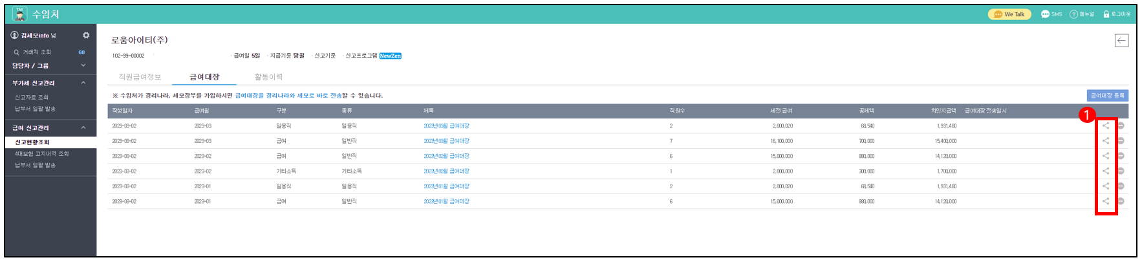
Task: Click the back arrow icon at top right
Action: click(x=1121, y=41)
